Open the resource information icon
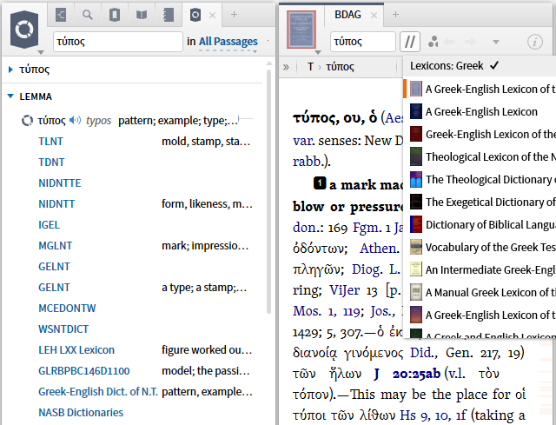This screenshot has width=556, height=425. pos(535,42)
